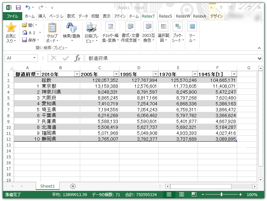Open filter dropdown for 2010年 column
The height and width of the screenshot is (201, 267).
77,74
